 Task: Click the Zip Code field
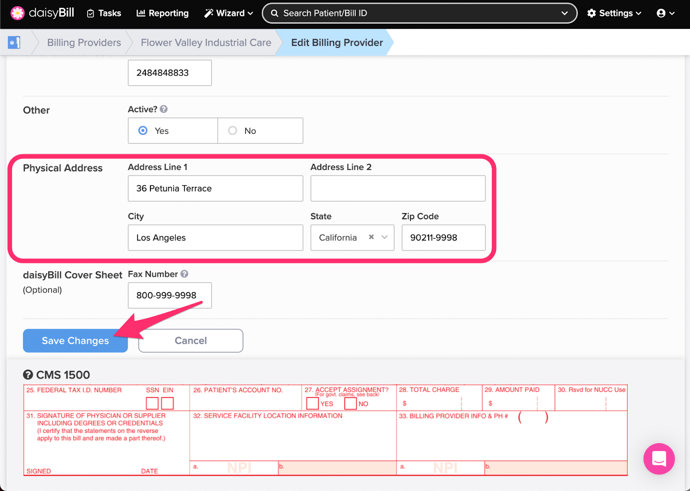pyautogui.click(x=444, y=238)
